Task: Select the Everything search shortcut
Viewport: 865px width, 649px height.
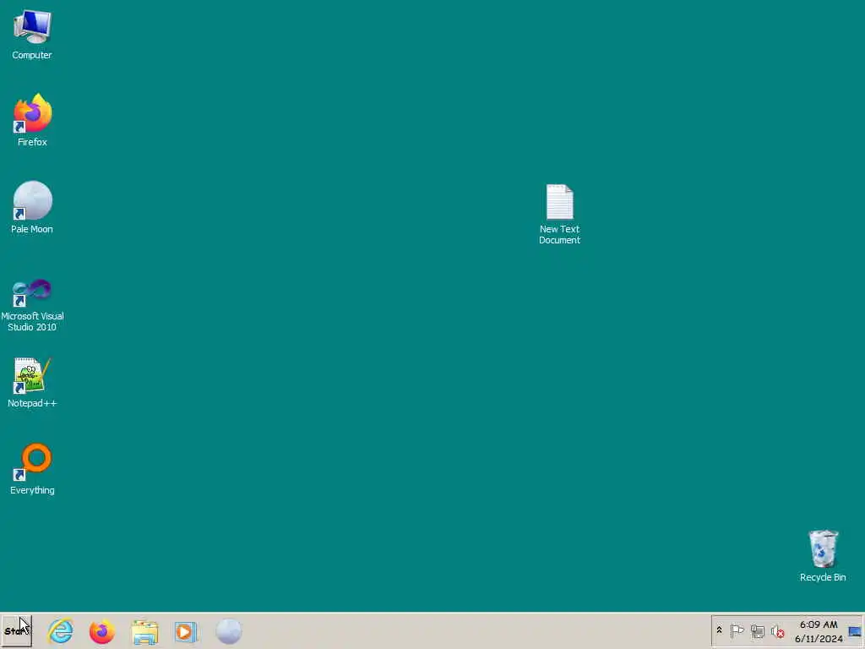Action: point(32,469)
